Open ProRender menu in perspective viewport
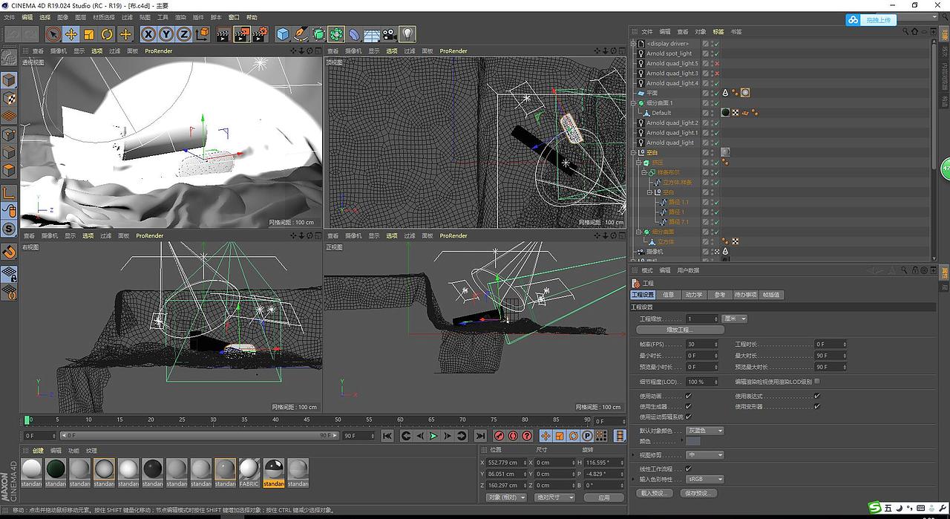Screen dimensions: 950x519 [x=159, y=50]
